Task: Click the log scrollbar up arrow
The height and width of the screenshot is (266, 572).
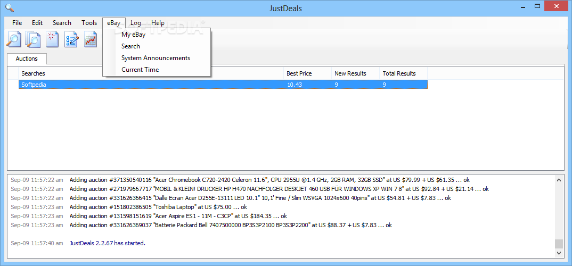Action: pyautogui.click(x=559, y=179)
